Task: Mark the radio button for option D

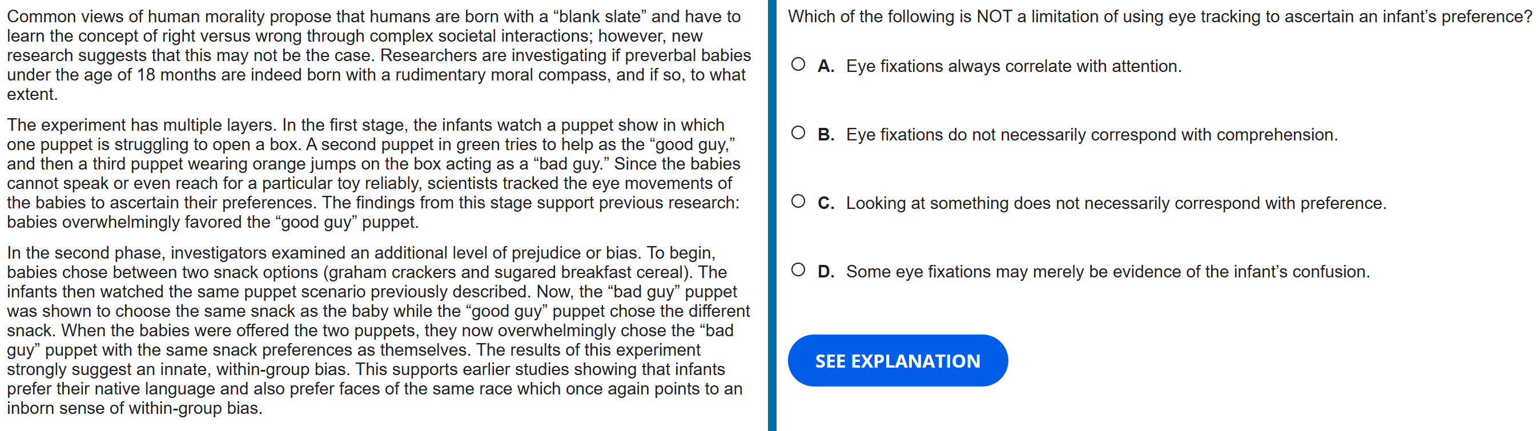Action: [798, 270]
